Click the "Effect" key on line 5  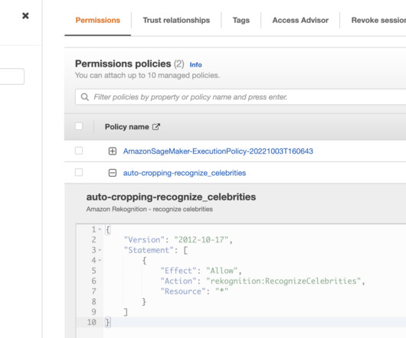tap(178, 271)
